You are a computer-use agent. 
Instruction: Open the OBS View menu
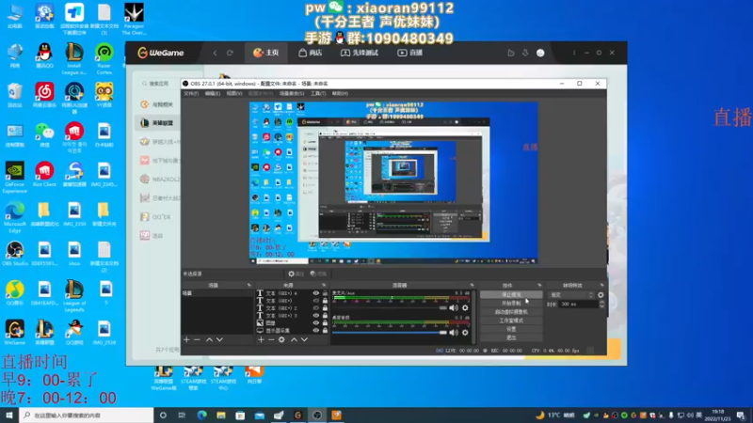click(234, 93)
